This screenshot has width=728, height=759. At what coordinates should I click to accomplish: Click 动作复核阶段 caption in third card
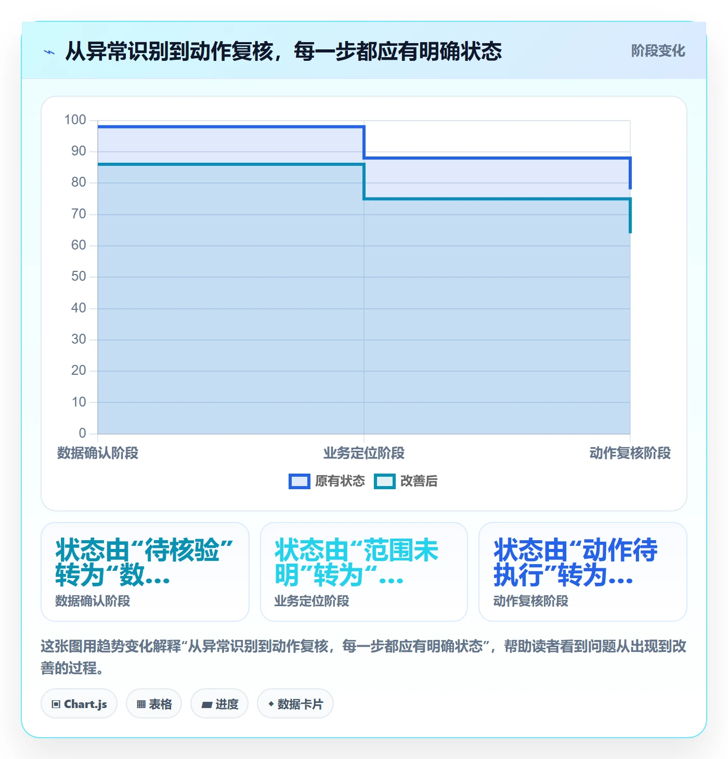(x=531, y=601)
